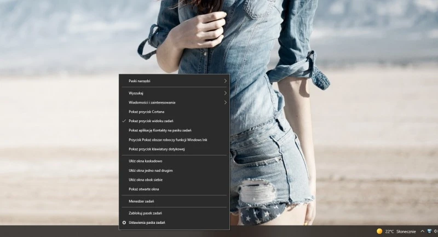Expand the Wyszukaj submenu arrow
This screenshot has width=438, height=237.
[x=225, y=93]
